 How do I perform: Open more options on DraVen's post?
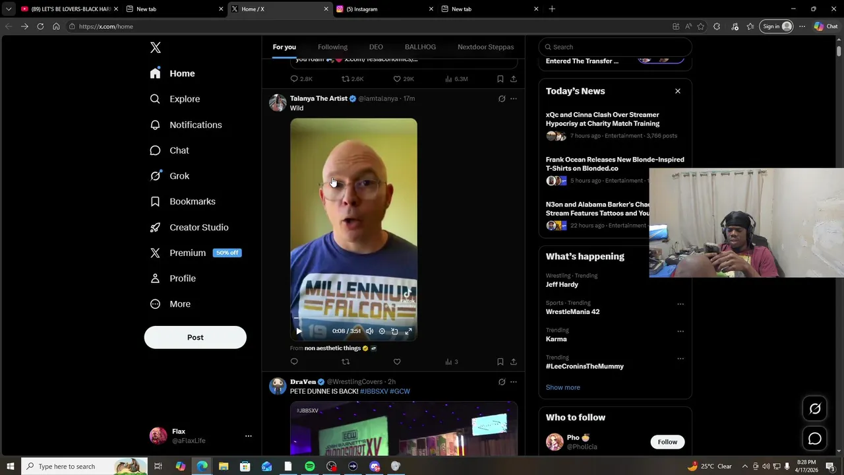(x=514, y=382)
